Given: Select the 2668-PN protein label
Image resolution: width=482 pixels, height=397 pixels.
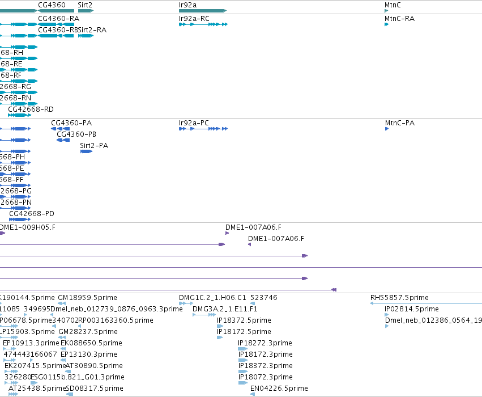Looking at the screenshot, I should click(16, 203).
